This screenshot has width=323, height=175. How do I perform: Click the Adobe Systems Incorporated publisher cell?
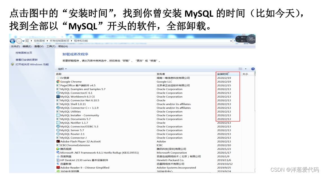pyautogui.click(x=176, y=168)
